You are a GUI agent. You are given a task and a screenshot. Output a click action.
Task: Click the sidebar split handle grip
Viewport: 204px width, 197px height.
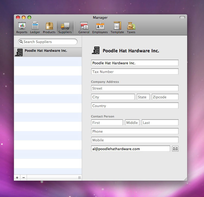coord(79,178)
